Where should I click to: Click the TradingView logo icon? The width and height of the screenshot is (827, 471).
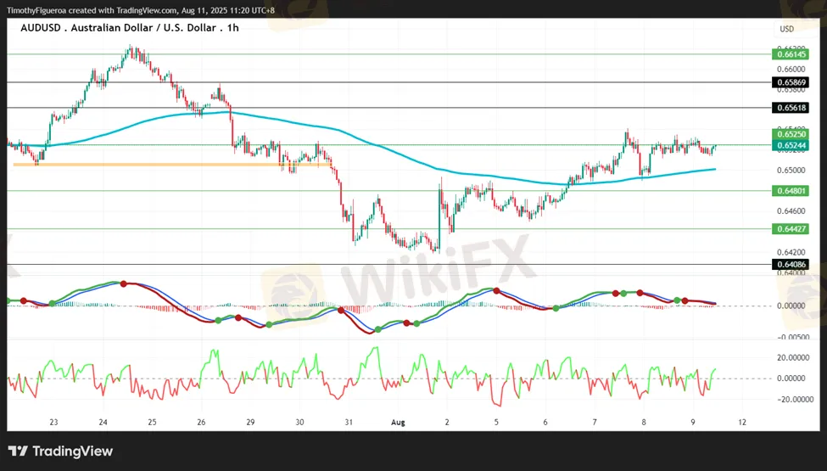(x=18, y=451)
